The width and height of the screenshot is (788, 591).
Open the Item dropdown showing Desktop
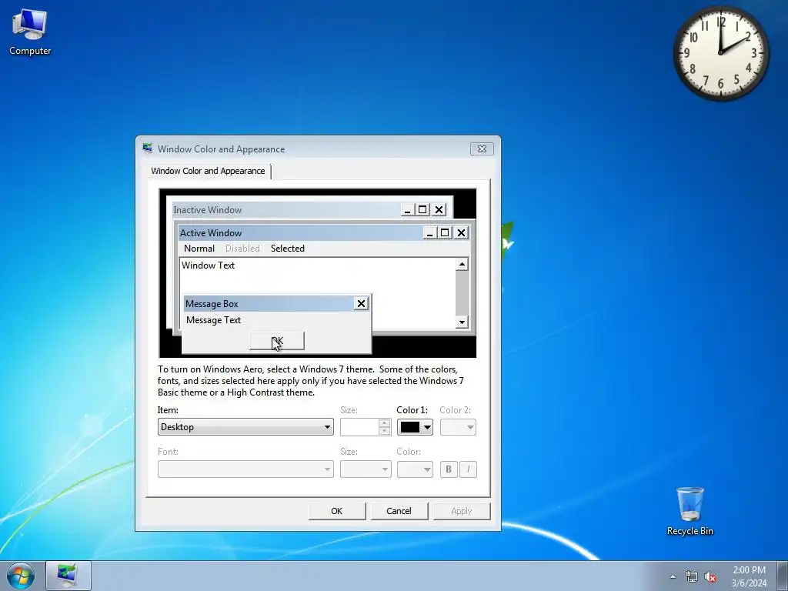click(245, 427)
